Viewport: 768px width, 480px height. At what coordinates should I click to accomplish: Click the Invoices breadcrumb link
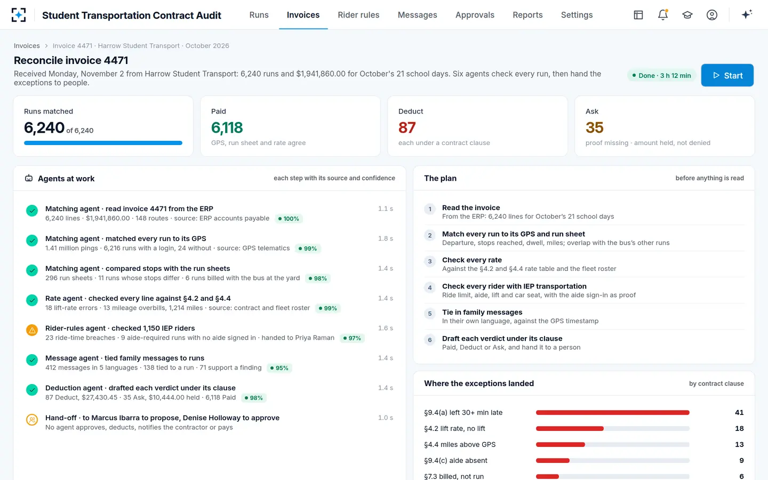tap(27, 46)
